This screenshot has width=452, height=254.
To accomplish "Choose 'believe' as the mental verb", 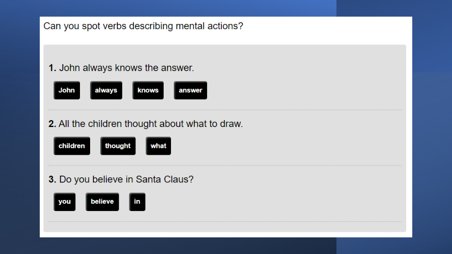I will [102, 202].
